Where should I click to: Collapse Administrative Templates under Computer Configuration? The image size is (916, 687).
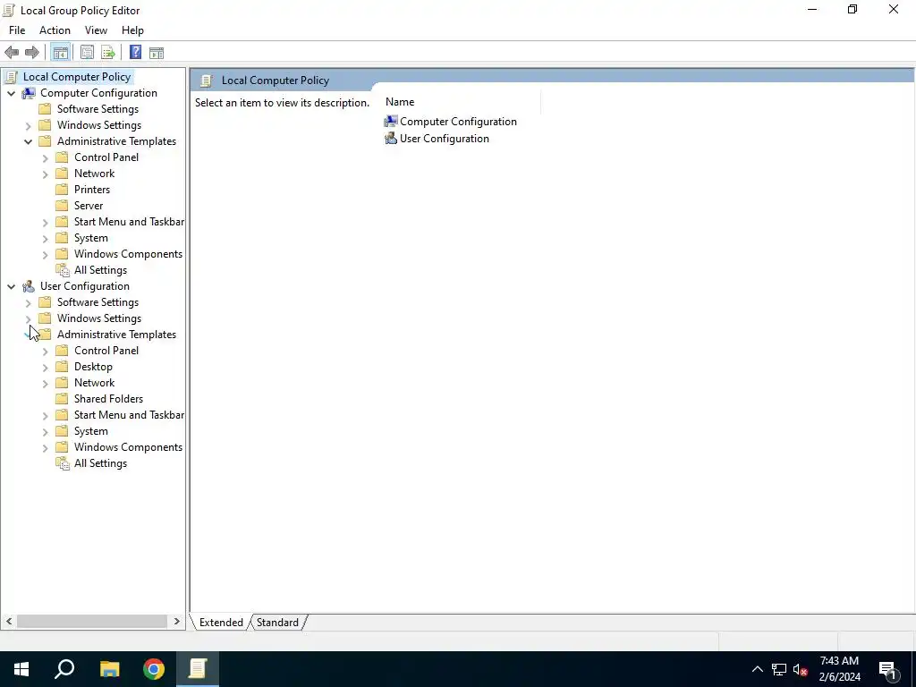[28, 141]
